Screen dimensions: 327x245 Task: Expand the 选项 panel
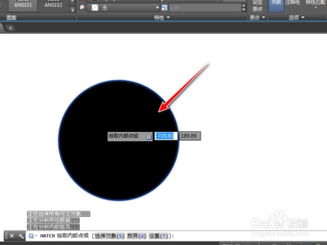click(296, 18)
